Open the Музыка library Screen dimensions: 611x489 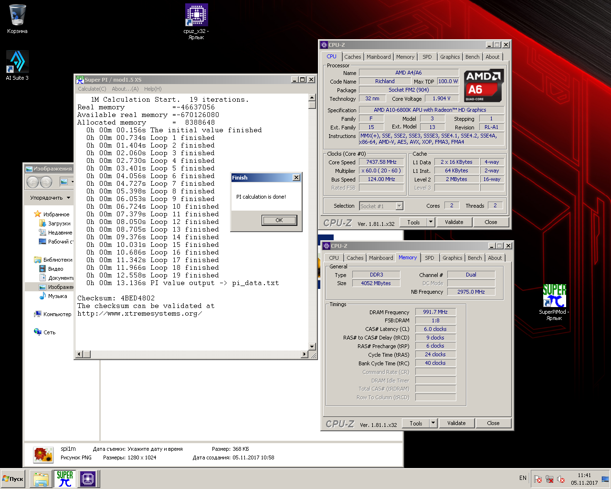pos(53,296)
